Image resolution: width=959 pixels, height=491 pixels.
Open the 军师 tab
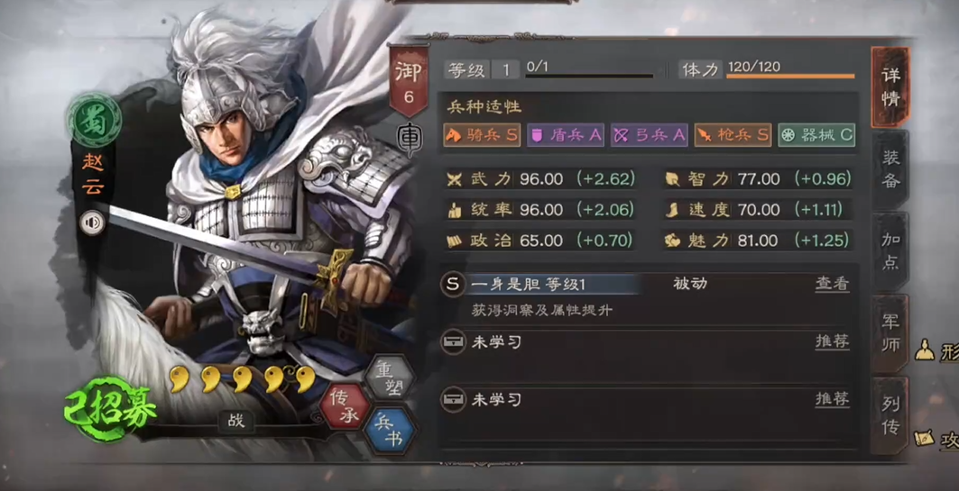(x=890, y=333)
